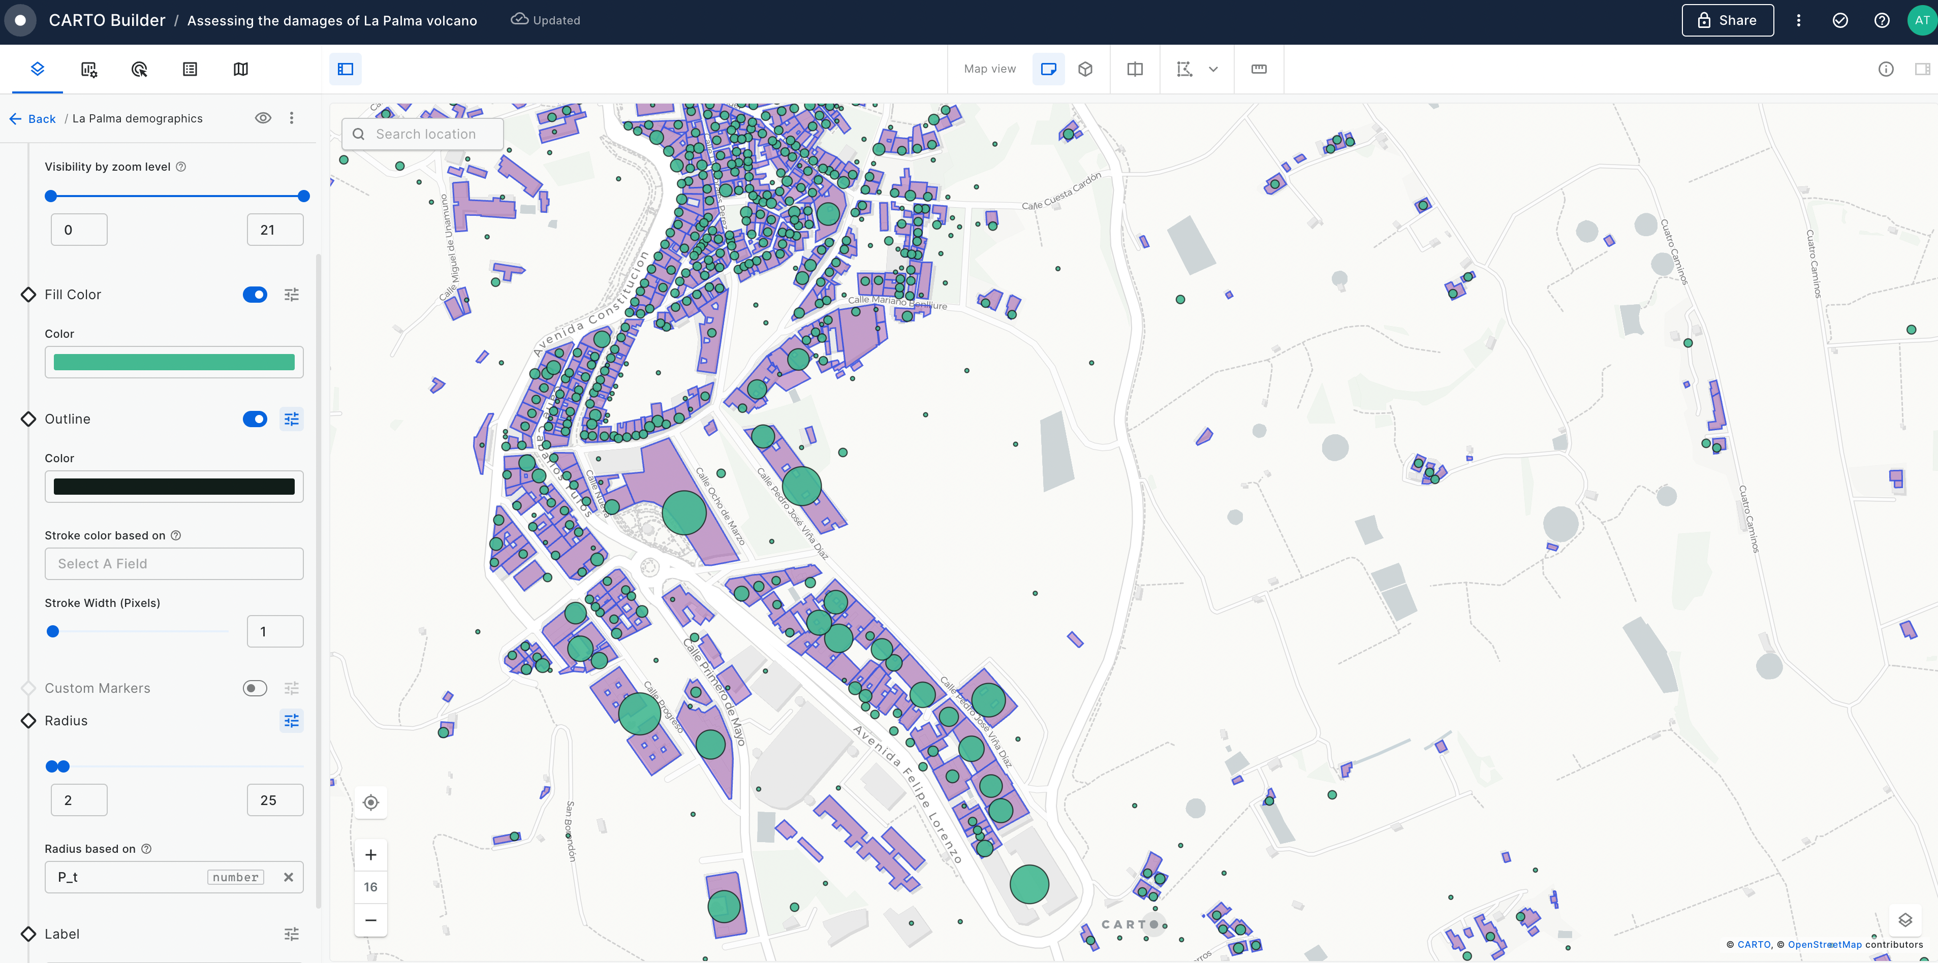Open map info icon
Image resolution: width=1938 pixels, height=963 pixels.
(x=1885, y=69)
